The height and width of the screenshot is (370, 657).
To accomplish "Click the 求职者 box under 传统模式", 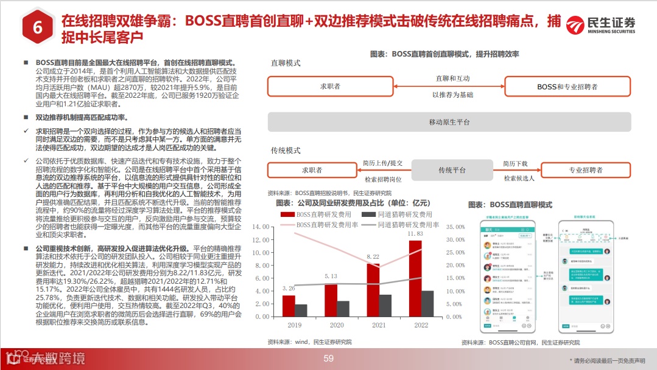I will click(312, 170).
